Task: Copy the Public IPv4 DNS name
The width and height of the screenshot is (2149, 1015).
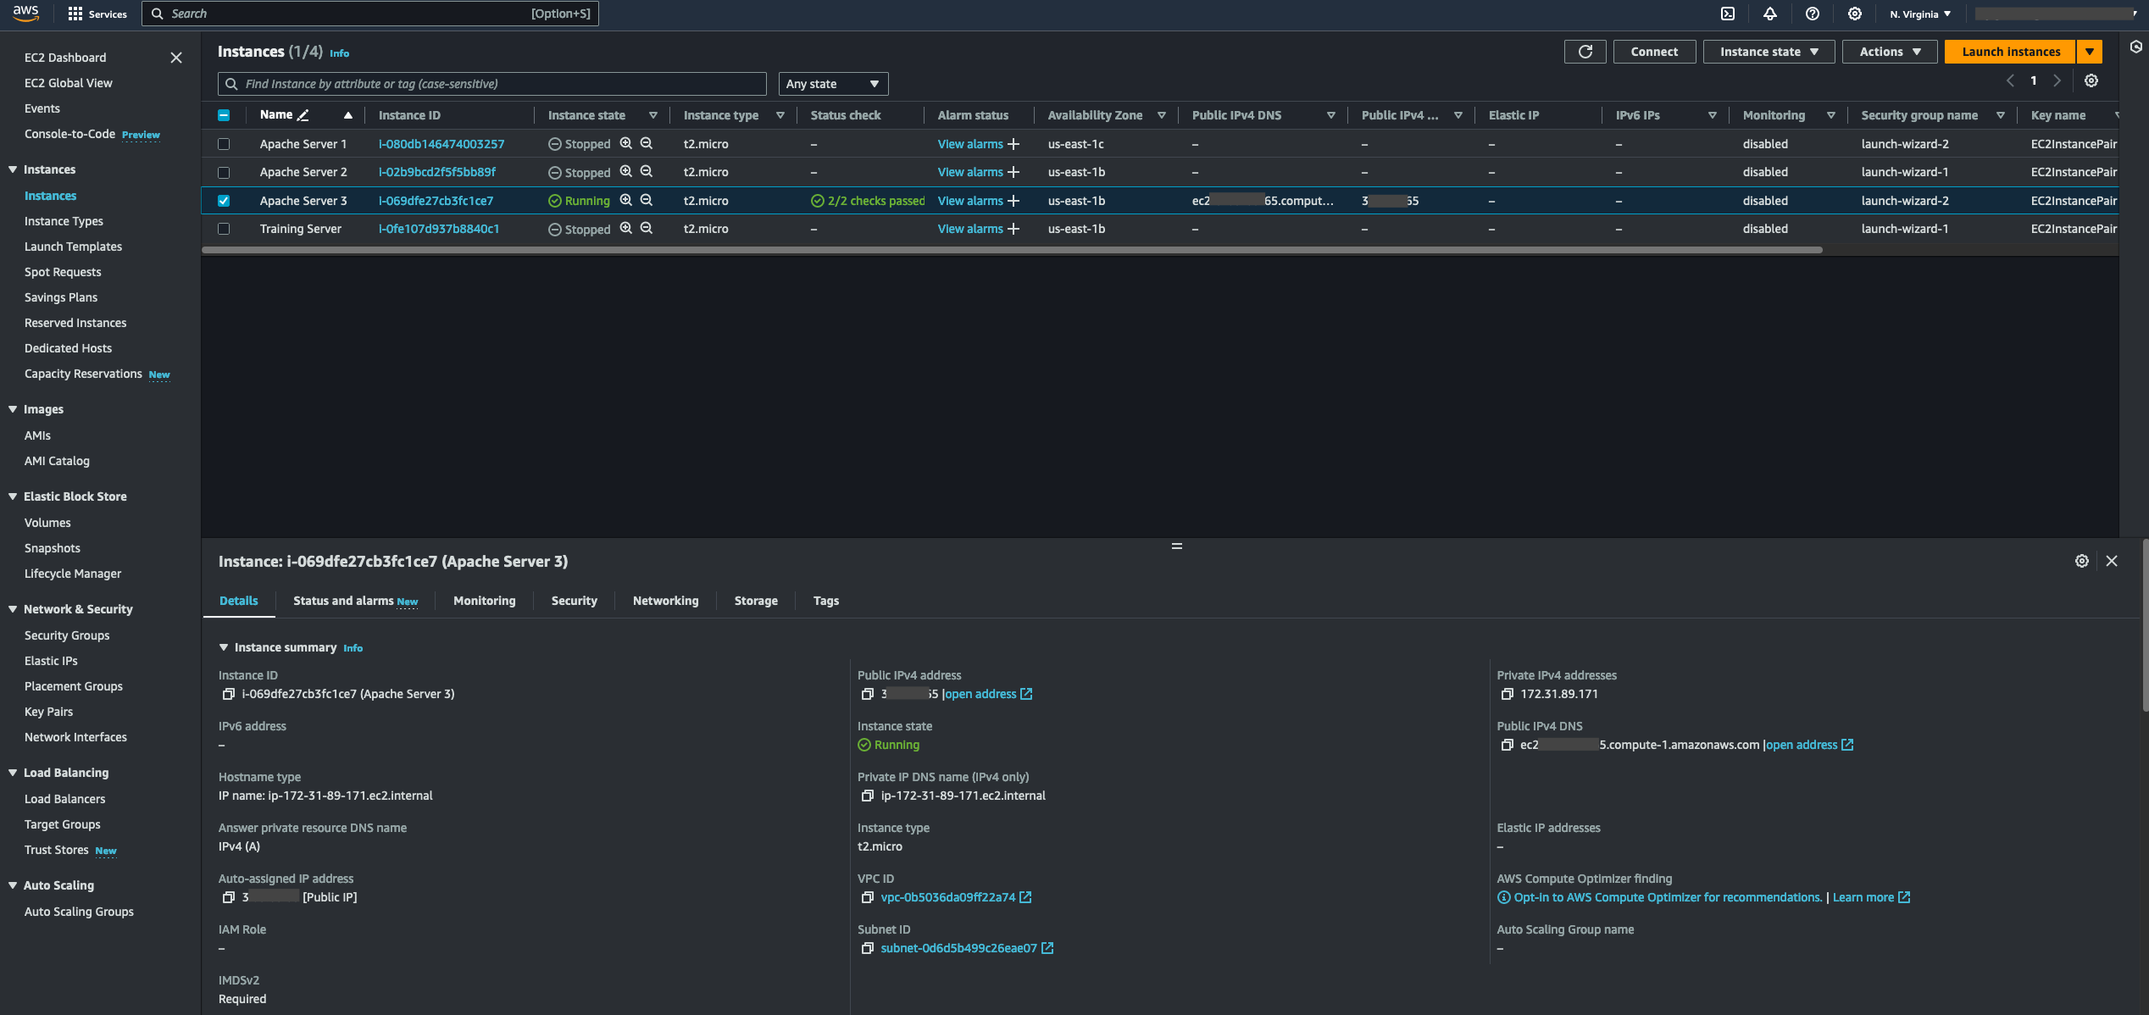Action: coord(1507,745)
